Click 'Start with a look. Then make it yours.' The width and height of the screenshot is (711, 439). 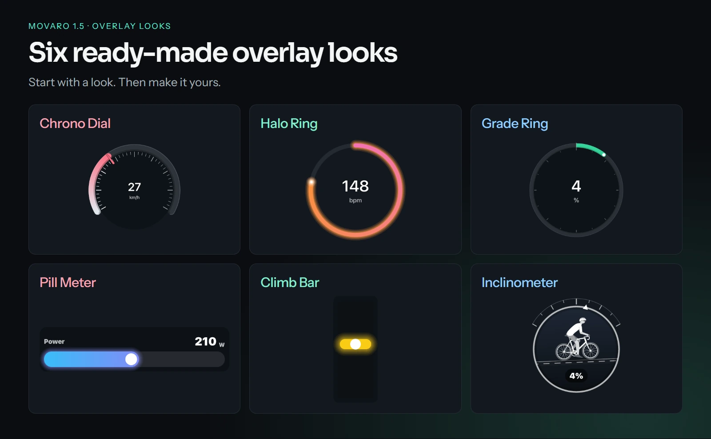click(124, 82)
